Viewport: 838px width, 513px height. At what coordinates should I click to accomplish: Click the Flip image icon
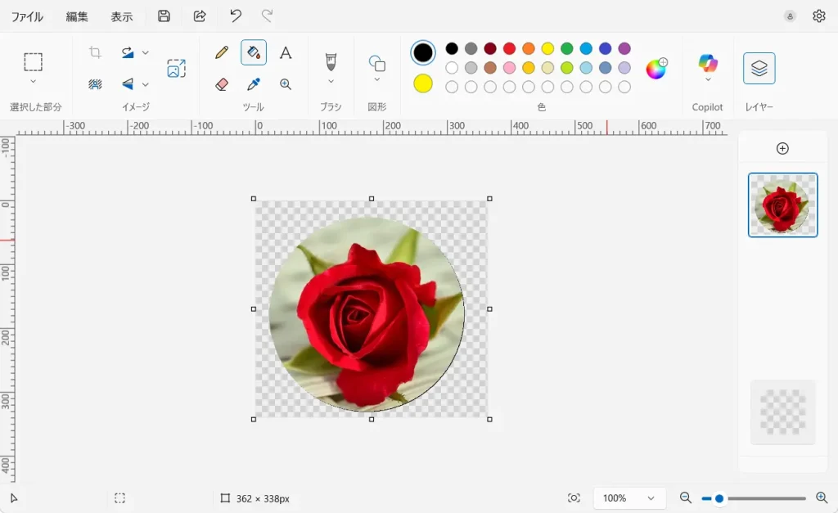pos(127,84)
